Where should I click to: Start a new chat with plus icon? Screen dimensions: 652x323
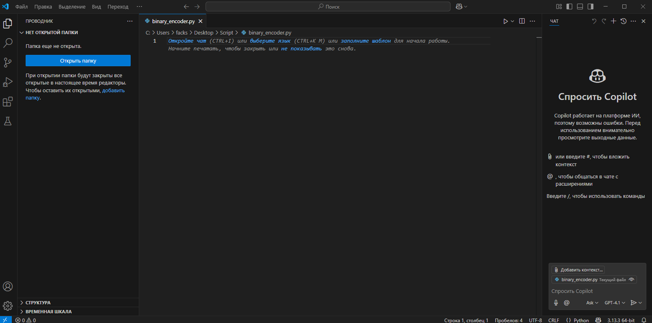tap(613, 21)
